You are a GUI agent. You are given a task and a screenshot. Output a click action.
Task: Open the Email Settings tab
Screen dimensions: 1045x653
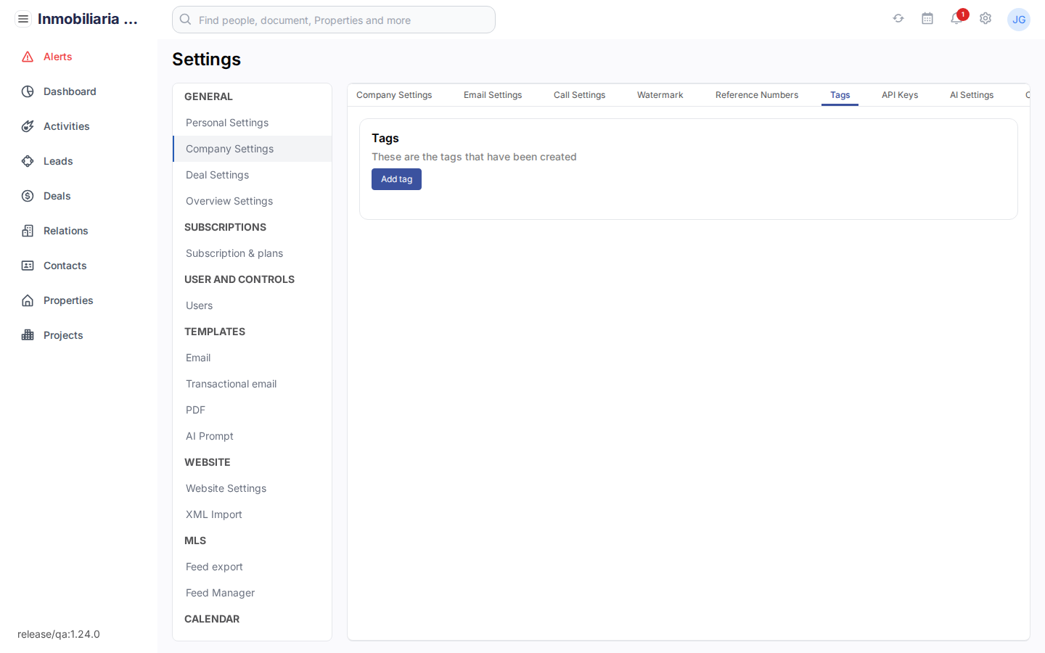(x=493, y=95)
